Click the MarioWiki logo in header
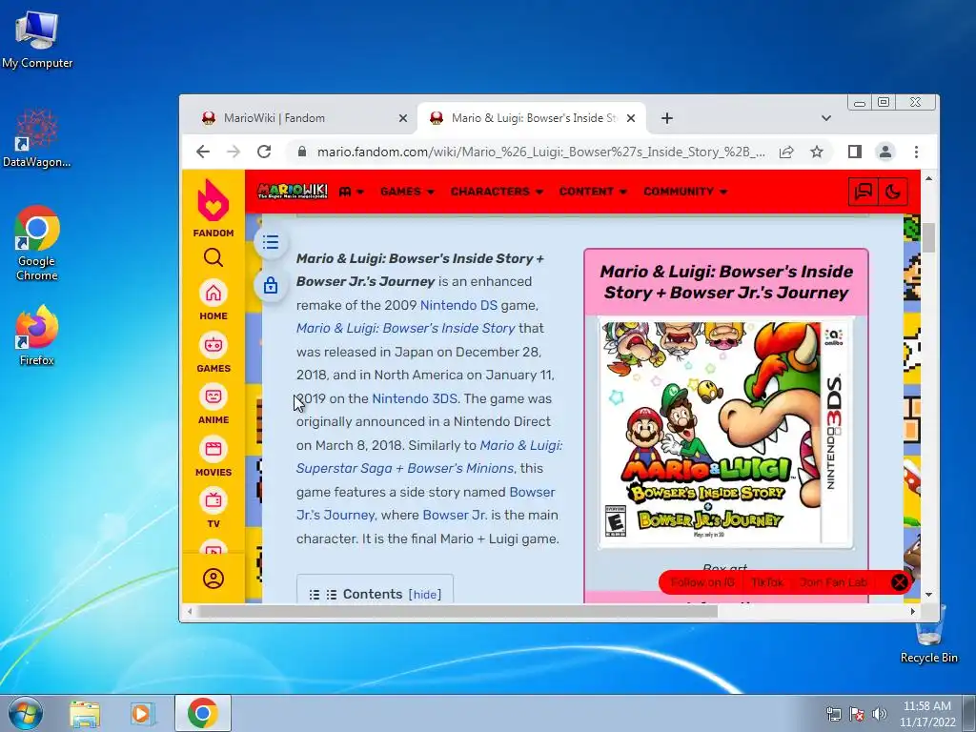The image size is (976, 732). pyautogui.click(x=293, y=191)
